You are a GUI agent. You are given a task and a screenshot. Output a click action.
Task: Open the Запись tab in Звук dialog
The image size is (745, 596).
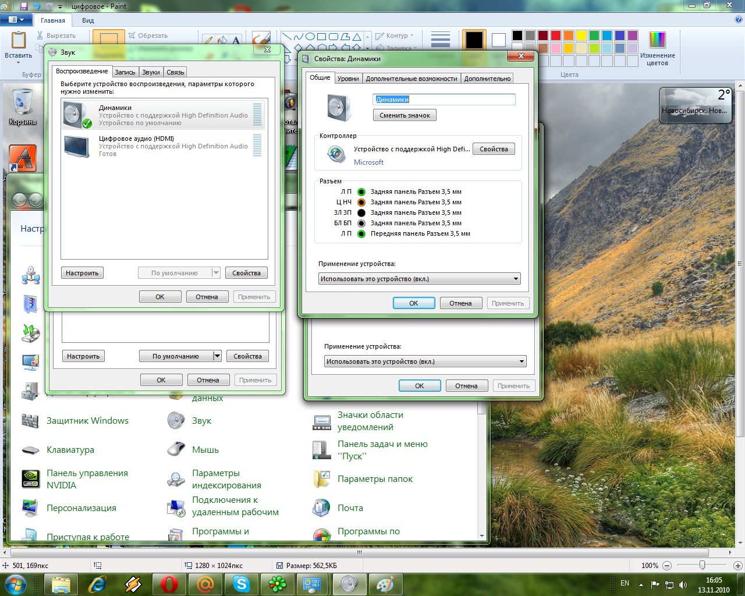125,72
